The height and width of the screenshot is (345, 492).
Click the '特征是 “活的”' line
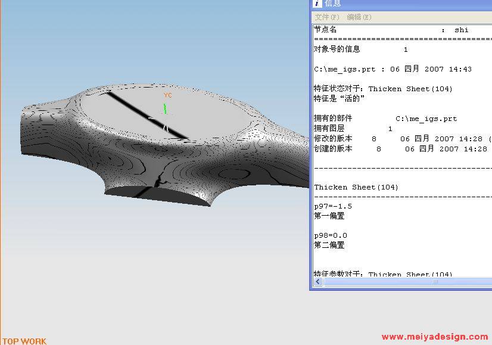point(339,98)
